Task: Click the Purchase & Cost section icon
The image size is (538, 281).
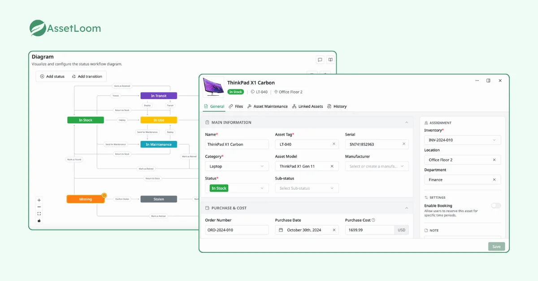Action: [207, 208]
